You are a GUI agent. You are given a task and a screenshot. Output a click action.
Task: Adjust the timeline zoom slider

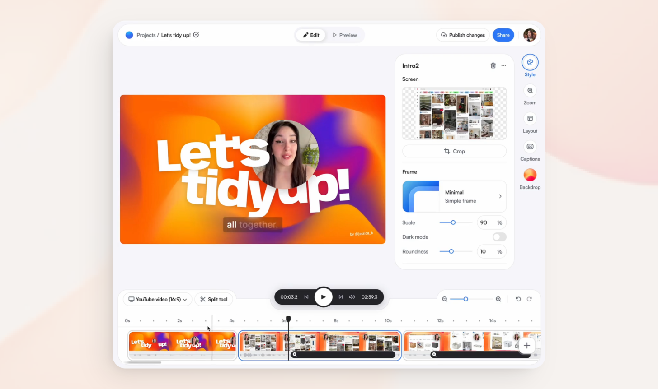coord(471,299)
